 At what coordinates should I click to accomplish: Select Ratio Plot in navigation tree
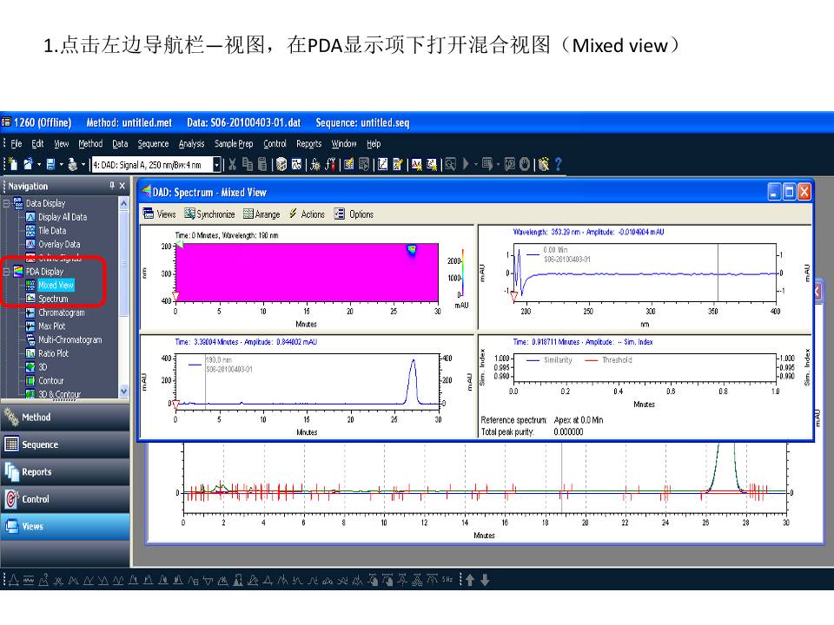52,353
